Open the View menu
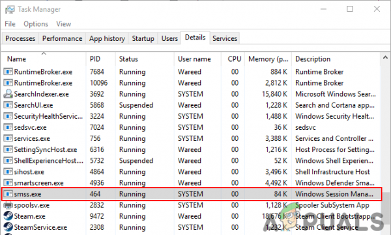Viewport: 391px width, 235px height. (64, 24)
